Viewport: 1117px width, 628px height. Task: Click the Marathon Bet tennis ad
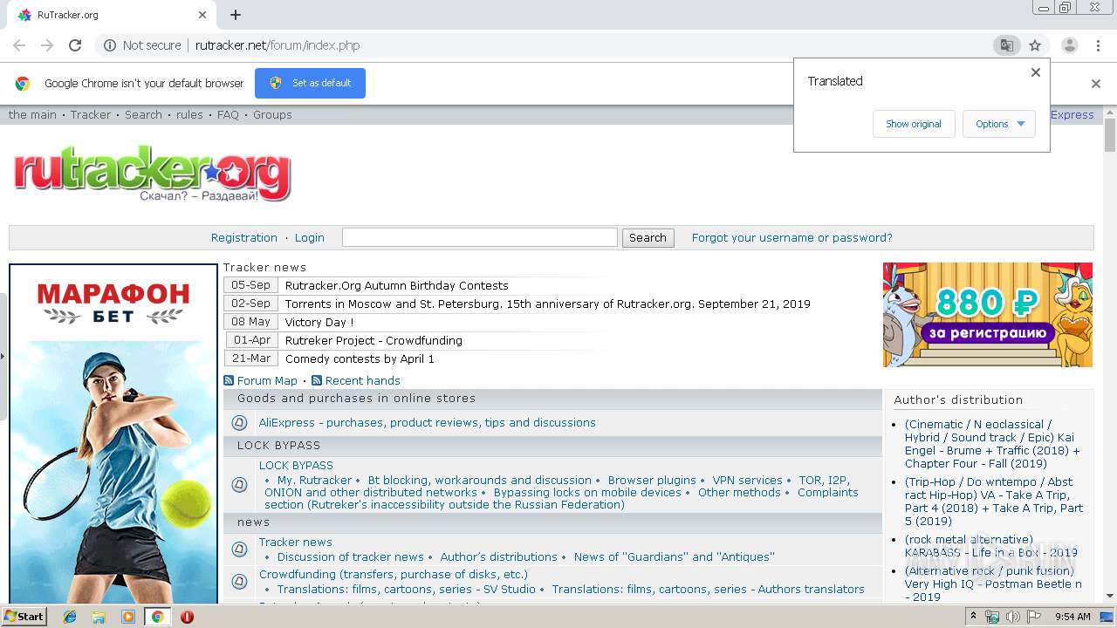tap(113, 434)
